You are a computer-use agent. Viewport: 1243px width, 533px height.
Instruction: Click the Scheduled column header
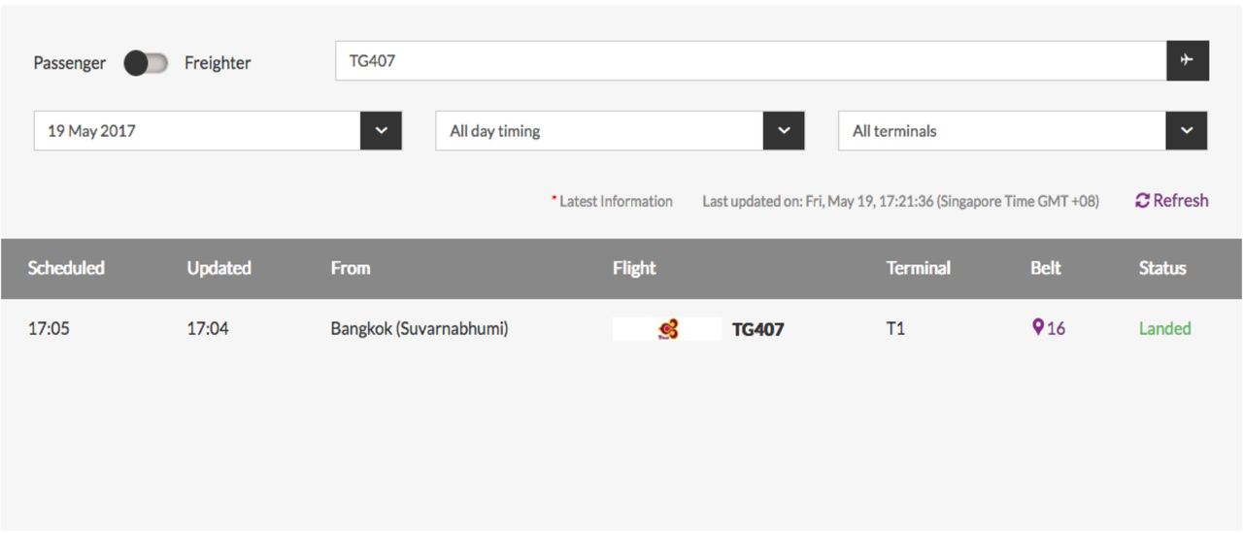tap(66, 268)
